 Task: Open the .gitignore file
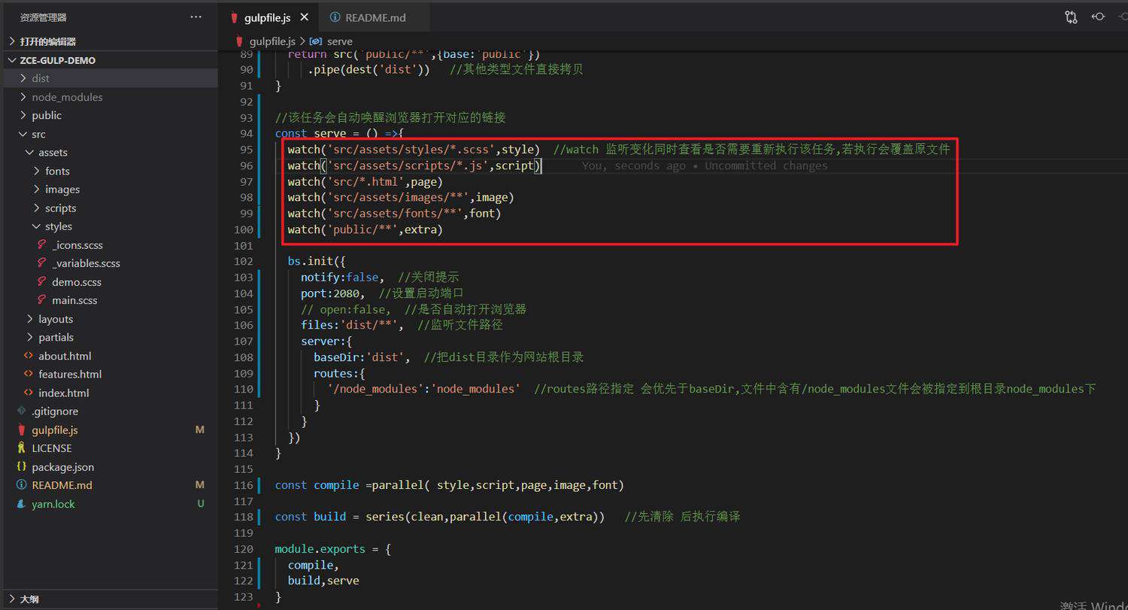111,411
